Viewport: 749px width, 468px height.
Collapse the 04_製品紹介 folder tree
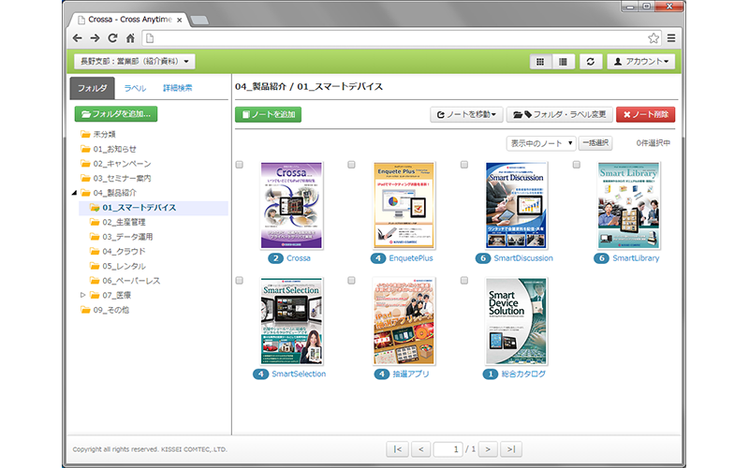click(x=74, y=193)
